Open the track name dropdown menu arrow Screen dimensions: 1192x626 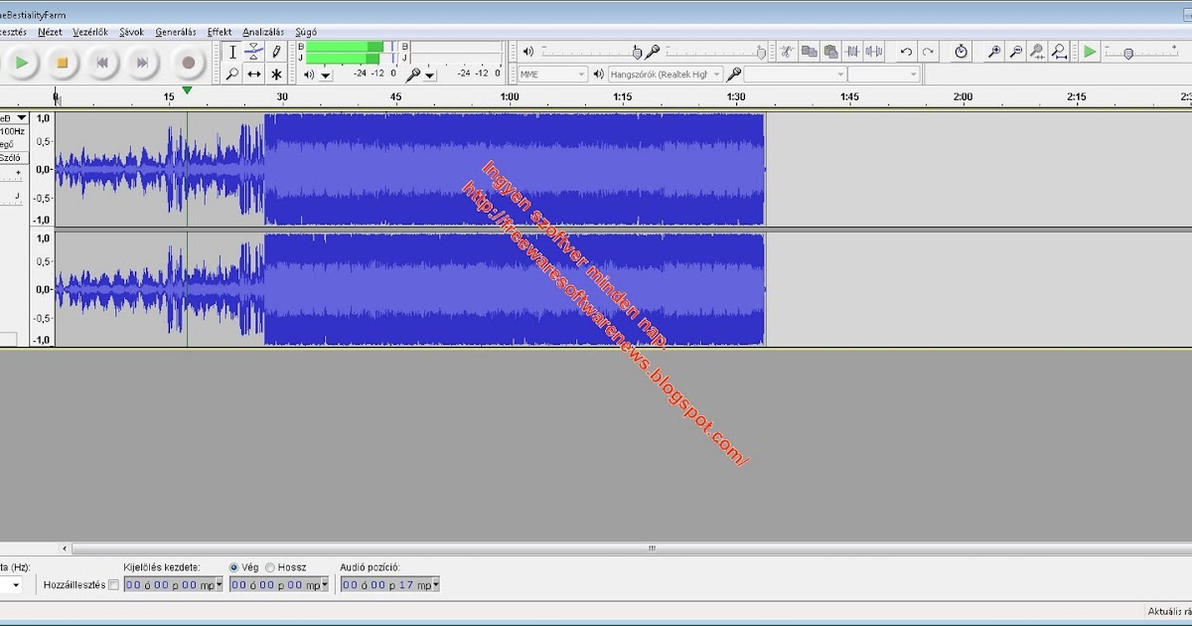[22, 118]
